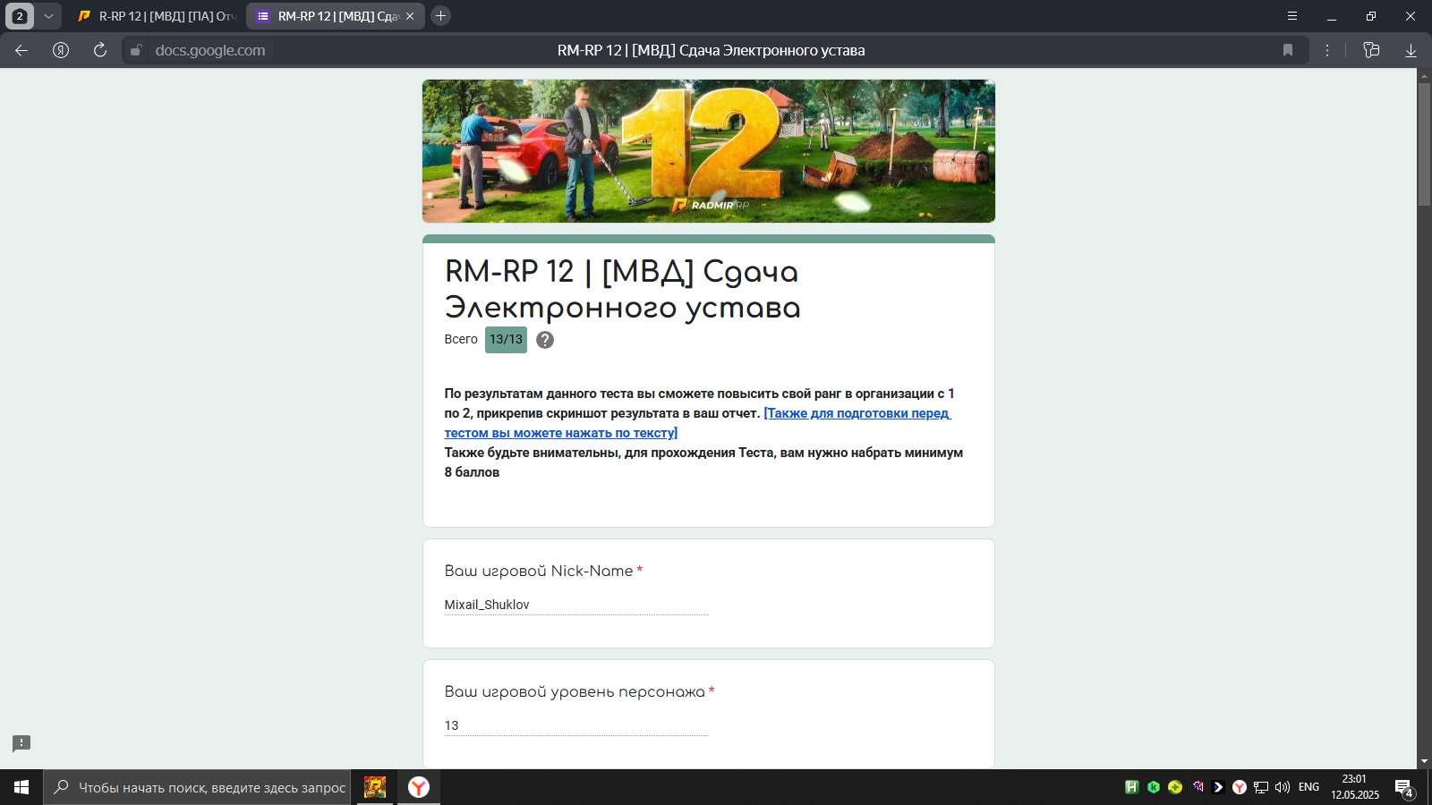Click the Windows taskbar search box
This screenshot has height=805, width=1432.
(x=197, y=787)
